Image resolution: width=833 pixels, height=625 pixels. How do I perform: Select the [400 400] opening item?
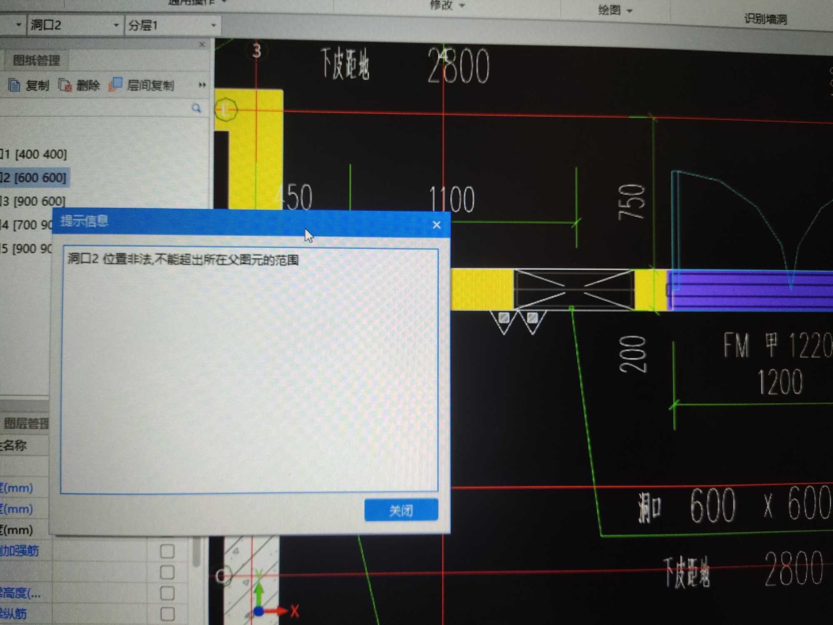(33, 154)
